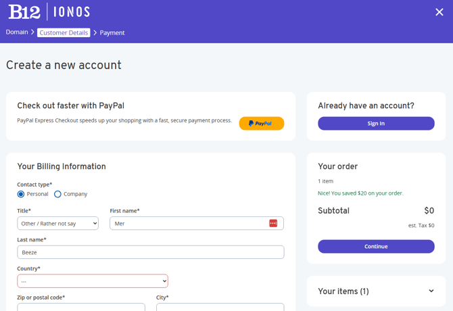Open the Title dropdown

coord(57,223)
